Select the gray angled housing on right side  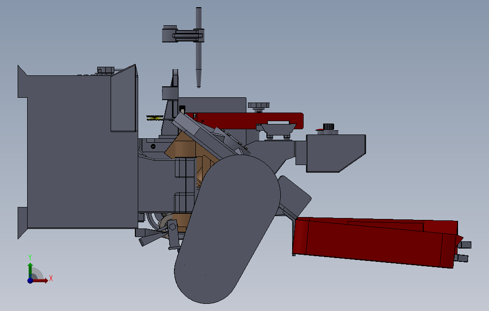click(x=336, y=153)
